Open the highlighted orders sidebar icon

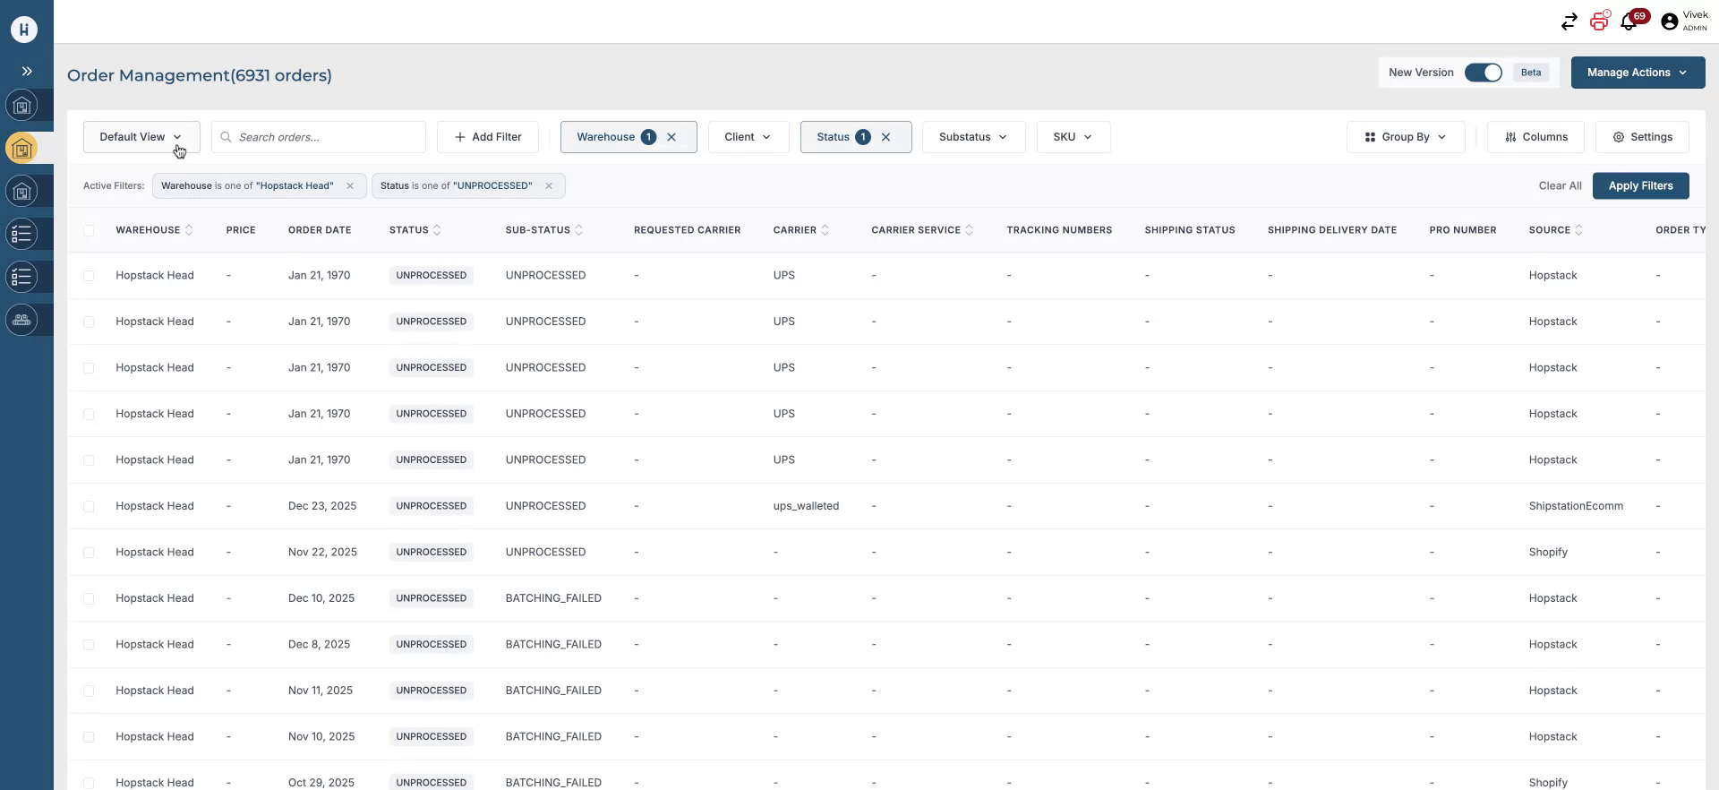22,149
